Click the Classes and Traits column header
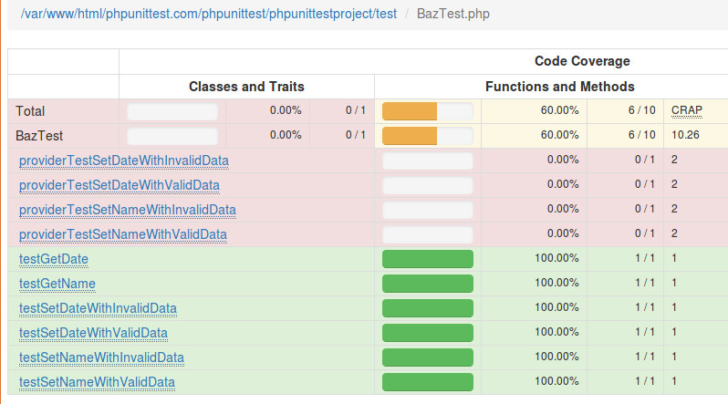This screenshot has height=404, width=728. point(246,87)
